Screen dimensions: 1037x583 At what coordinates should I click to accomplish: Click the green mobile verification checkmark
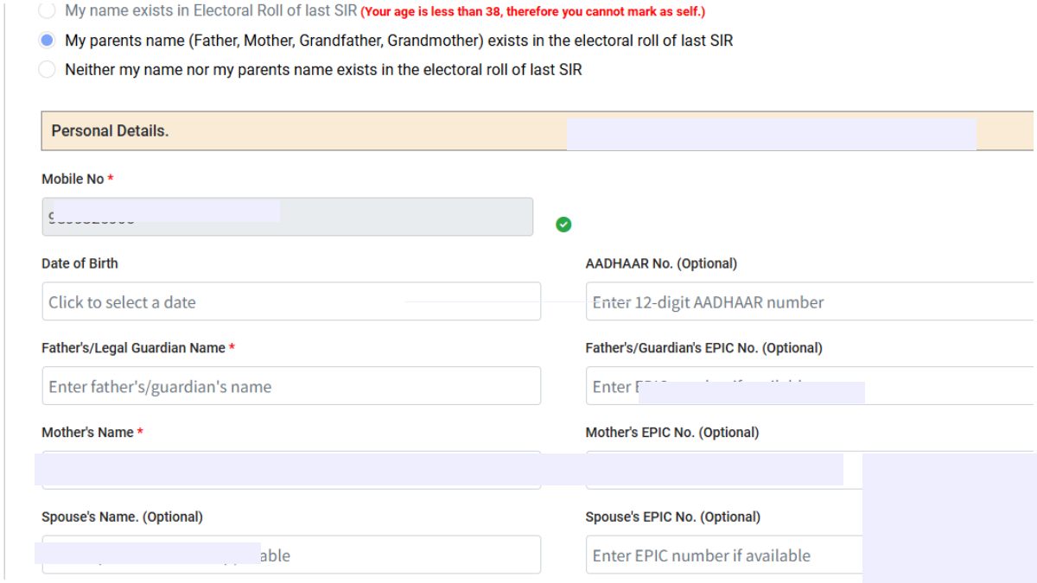[563, 224]
